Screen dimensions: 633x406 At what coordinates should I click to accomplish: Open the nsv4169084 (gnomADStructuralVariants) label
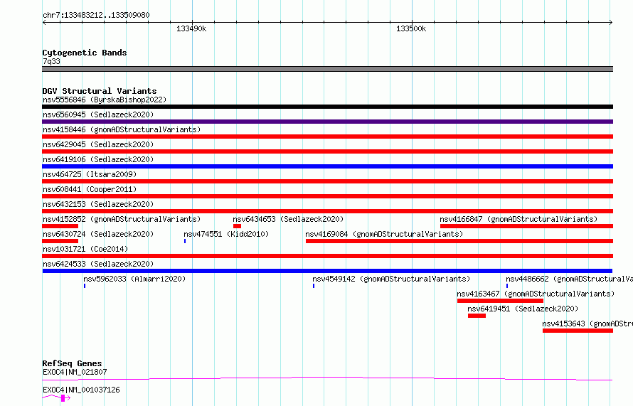[384, 234]
